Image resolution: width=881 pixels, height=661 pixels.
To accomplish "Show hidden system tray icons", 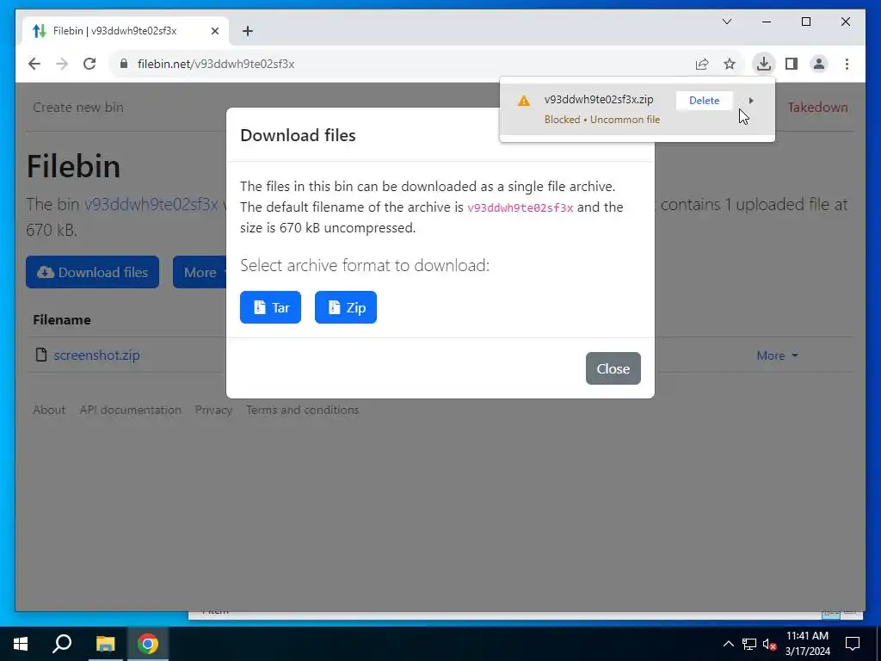I will (x=728, y=644).
